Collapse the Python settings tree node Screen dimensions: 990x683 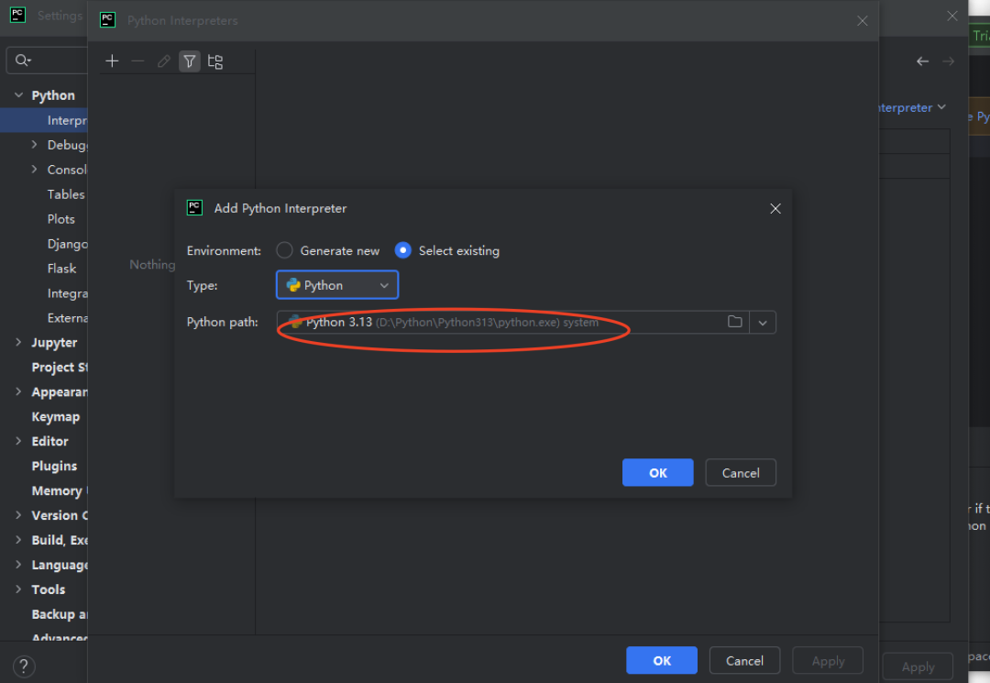point(19,95)
